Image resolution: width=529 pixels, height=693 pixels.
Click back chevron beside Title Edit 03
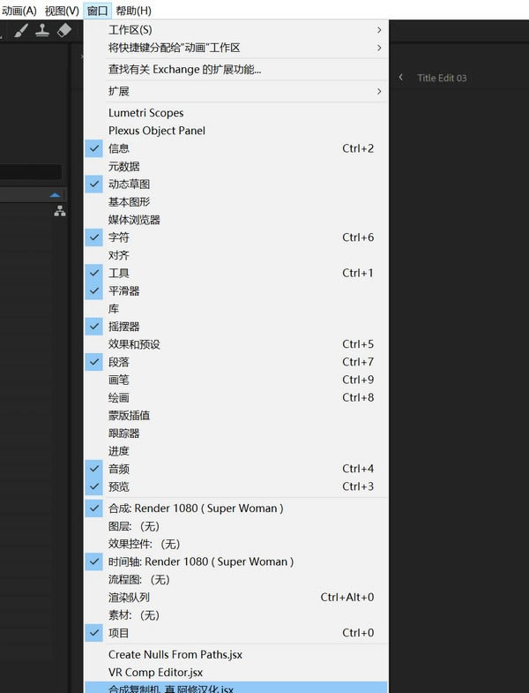(400, 78)
